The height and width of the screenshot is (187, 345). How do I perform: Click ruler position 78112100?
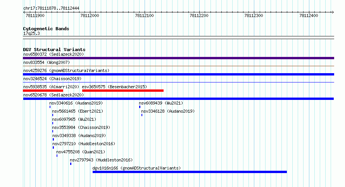144,15
